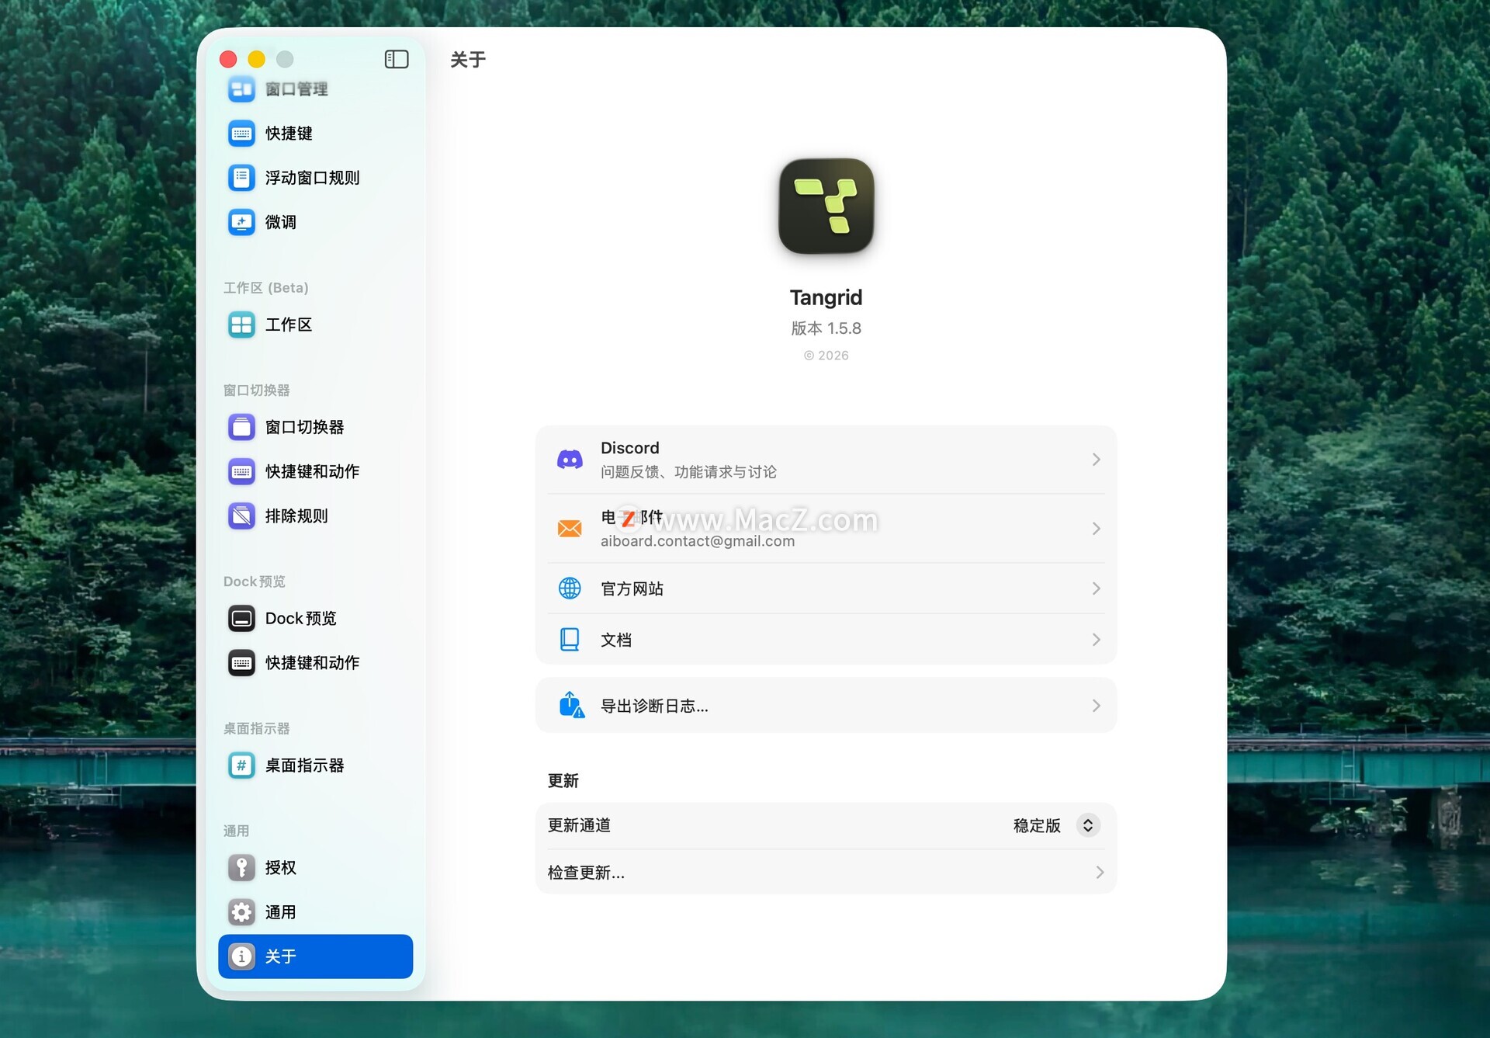Click the chevron beside 导出诊断日志…
1490x1038 pixels.
coord(1096,706)
